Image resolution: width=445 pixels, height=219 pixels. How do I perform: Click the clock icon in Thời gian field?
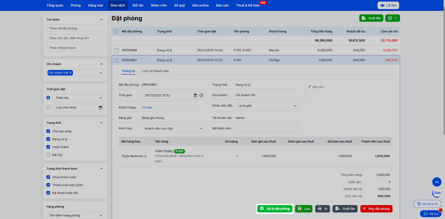(x=201, y=95)
